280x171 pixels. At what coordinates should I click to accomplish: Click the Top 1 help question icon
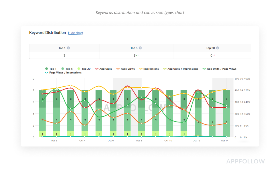pos(68,48)
